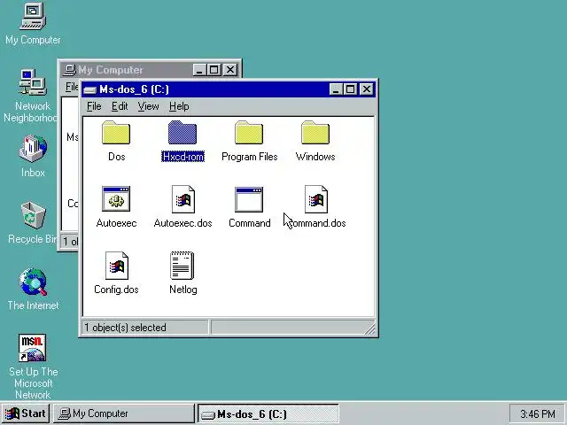Click the window resize grip in status bar
This screenshot has height=425, width=567.
[370, 329]
